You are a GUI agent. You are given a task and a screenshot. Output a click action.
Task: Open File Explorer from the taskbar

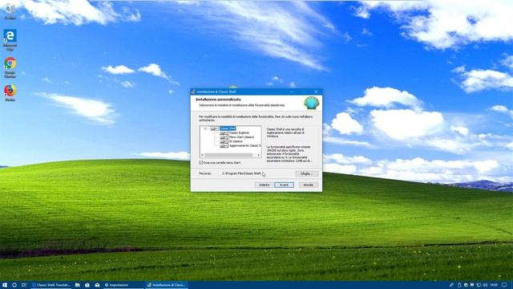click(x=78, y=285)
